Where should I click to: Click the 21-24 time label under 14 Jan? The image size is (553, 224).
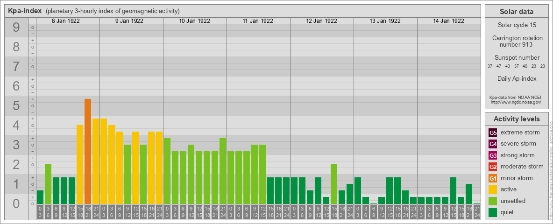[x=477, y=212]
